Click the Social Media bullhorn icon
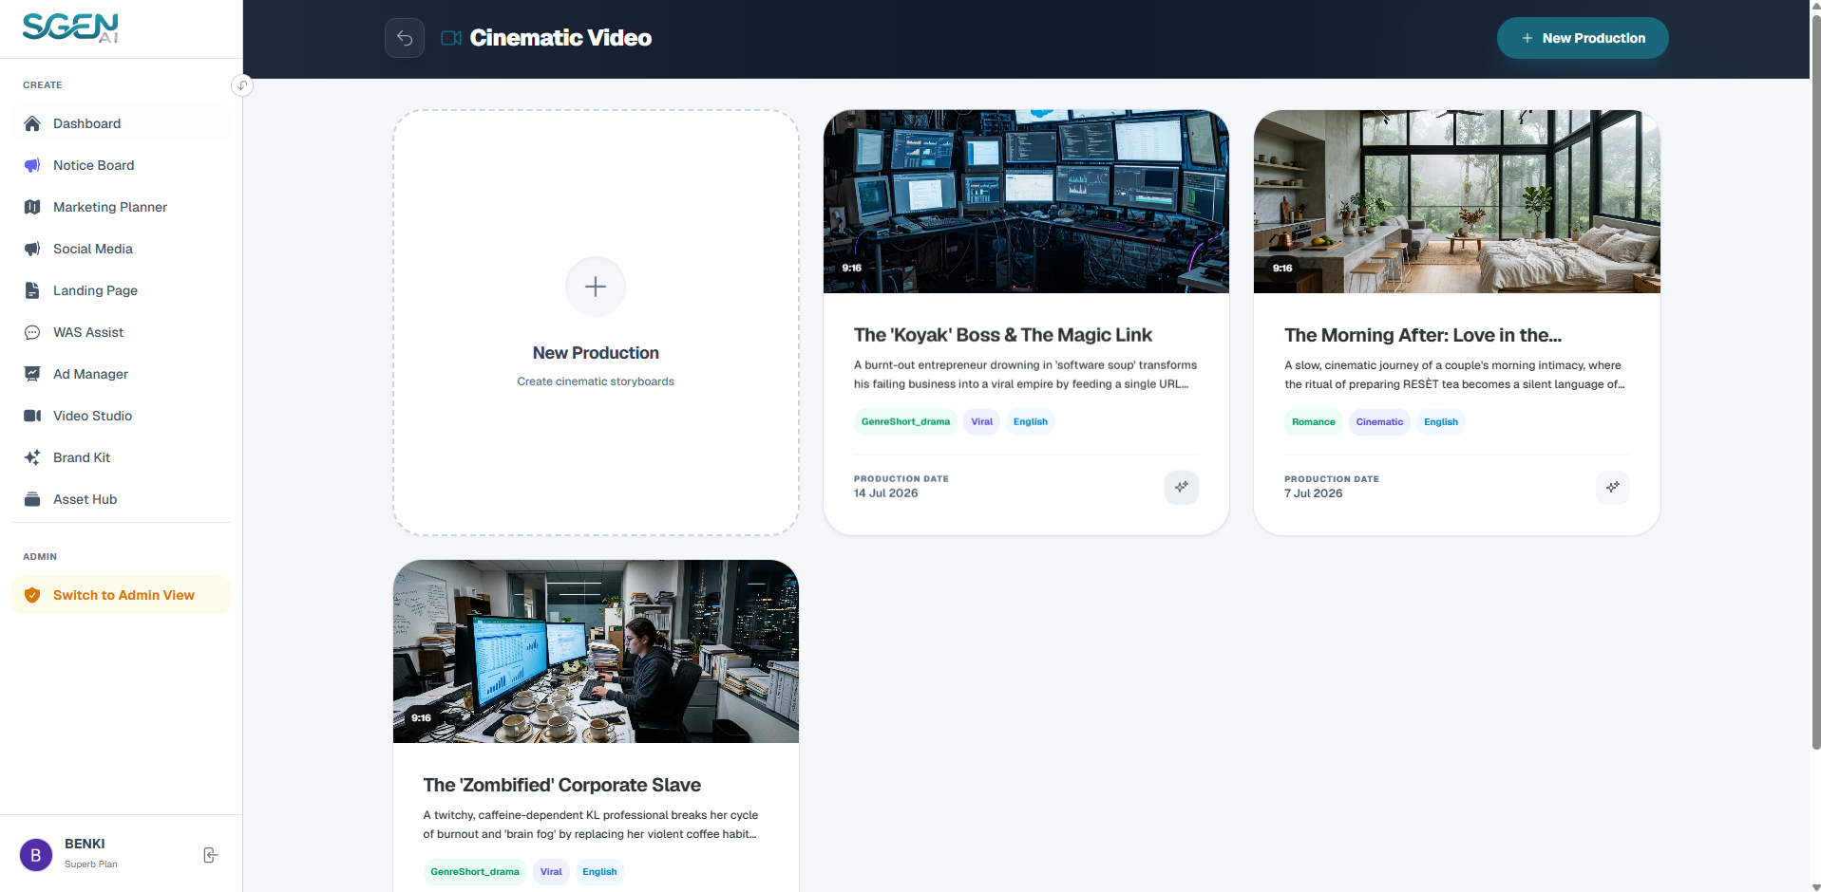 point(32,249)
